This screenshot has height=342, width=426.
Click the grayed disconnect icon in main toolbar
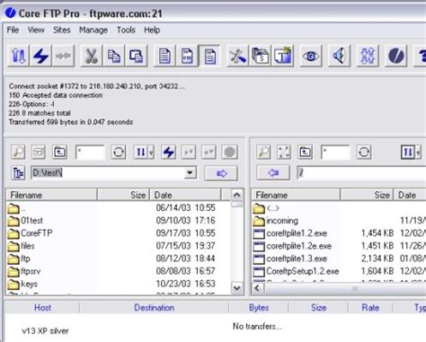(63, 56)
